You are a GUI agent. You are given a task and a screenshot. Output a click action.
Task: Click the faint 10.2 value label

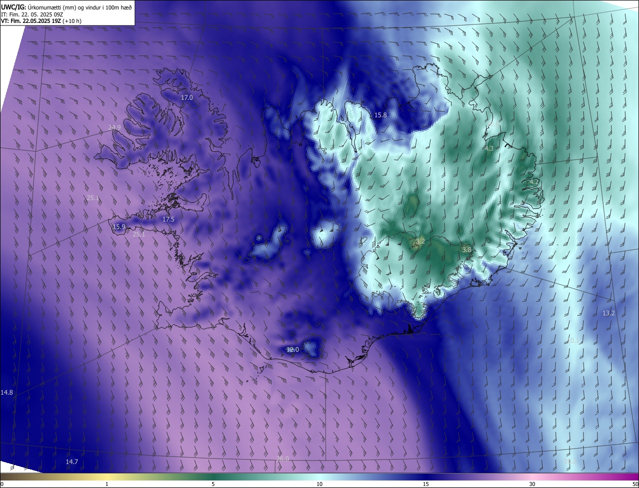(x=570, y=462)
